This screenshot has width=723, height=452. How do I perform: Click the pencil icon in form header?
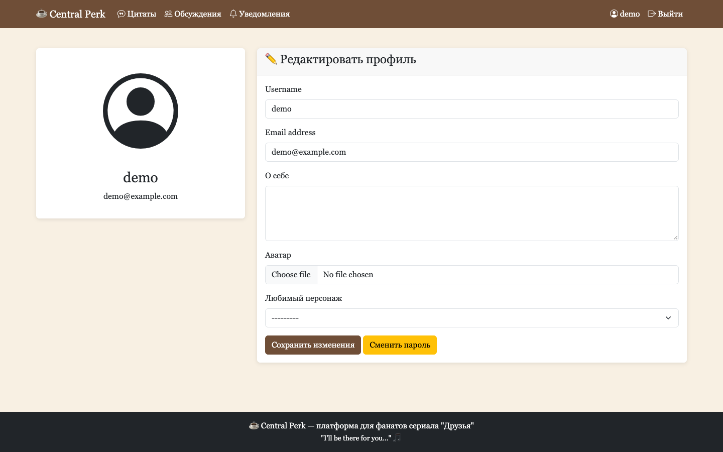(x=271, y=59)
